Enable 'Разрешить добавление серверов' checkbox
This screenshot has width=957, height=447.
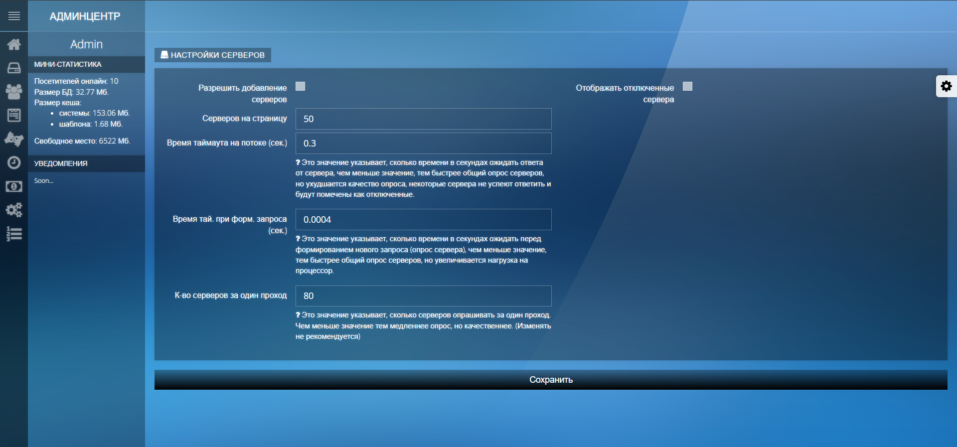tap(300, 86)
